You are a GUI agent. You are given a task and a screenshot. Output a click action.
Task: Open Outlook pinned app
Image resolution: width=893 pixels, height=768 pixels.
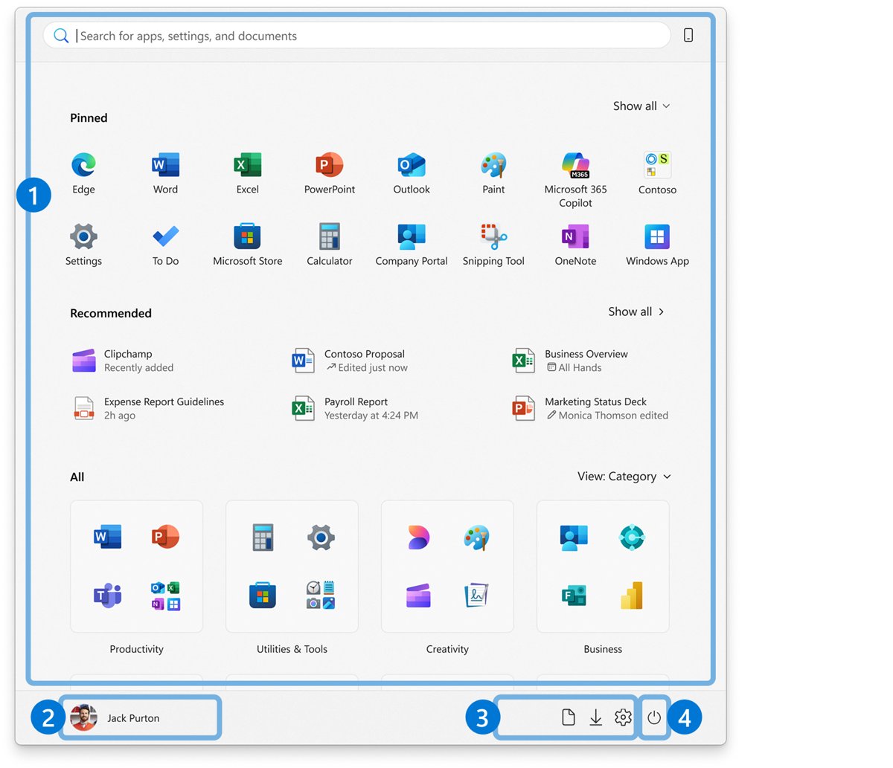(412, 165)
